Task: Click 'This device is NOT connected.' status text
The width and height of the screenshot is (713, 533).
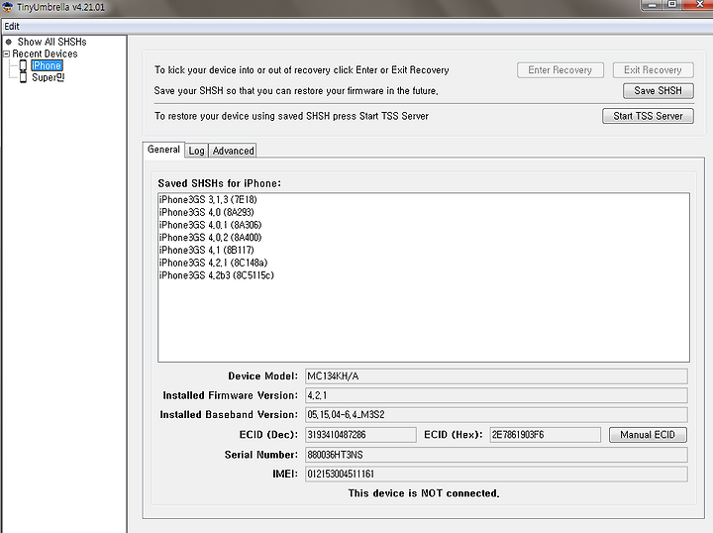Action: (x=424, y=493)
